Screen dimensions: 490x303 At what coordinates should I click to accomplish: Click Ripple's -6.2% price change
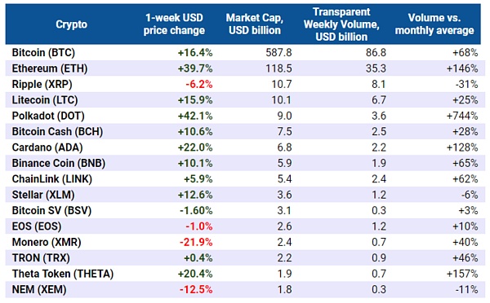[x=199, y=84]
